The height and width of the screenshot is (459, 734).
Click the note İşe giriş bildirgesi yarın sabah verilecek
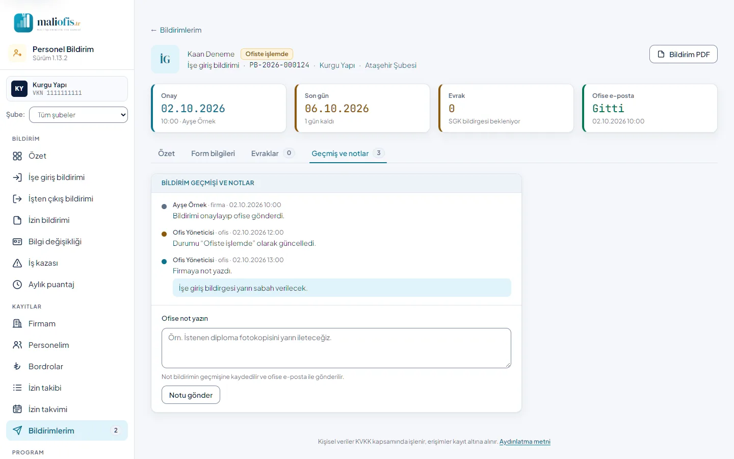click(342, 288)
